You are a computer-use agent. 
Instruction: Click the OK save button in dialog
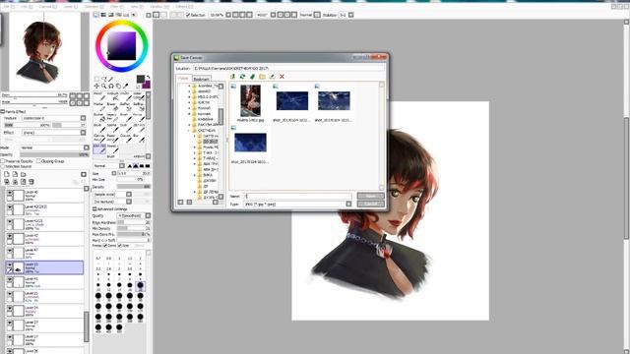point(370,196)
